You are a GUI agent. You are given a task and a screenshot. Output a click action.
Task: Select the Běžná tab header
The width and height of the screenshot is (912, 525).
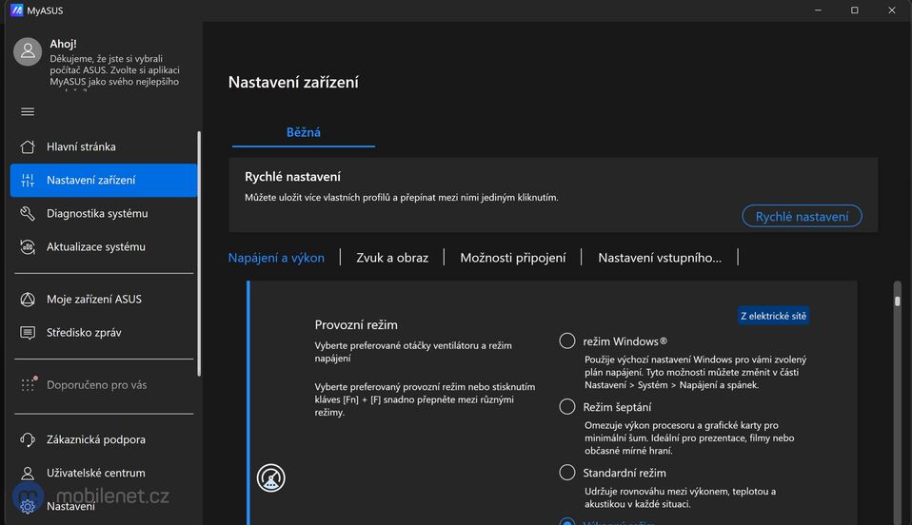tap(303, 132)
